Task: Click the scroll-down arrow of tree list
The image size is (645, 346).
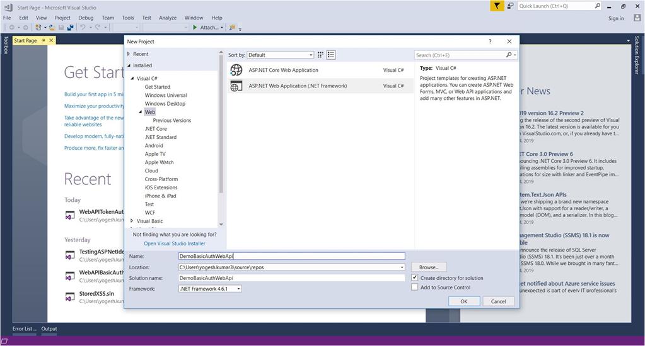Action: [x=221, y=225]
